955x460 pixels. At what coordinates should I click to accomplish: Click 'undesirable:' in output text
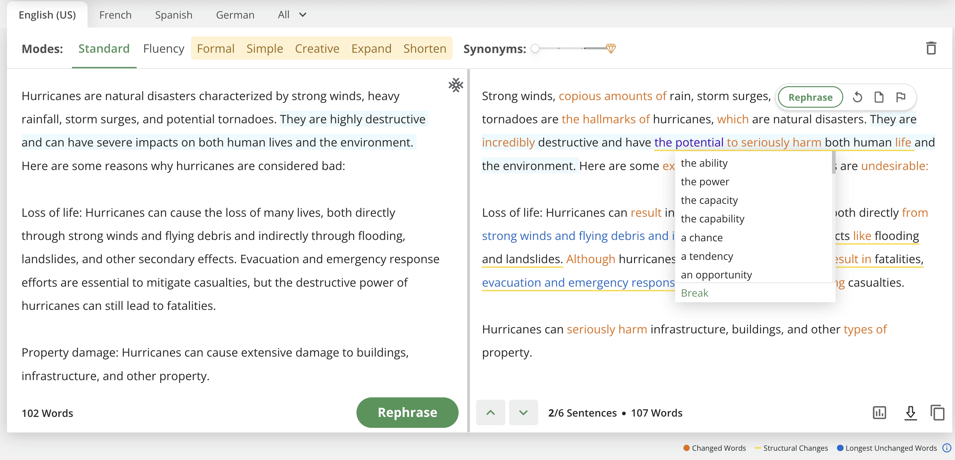point(894,166)
